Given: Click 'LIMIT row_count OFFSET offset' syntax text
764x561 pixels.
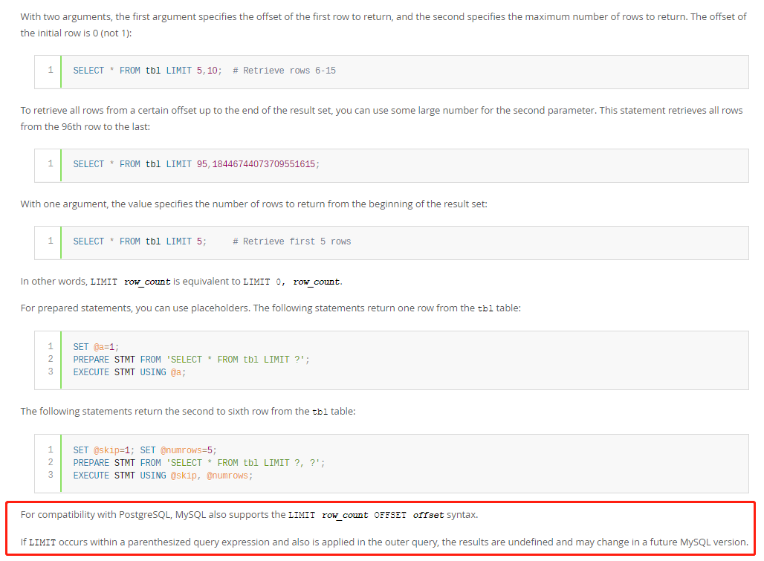Looking at the screenshot, I should [x=366, y=515].
